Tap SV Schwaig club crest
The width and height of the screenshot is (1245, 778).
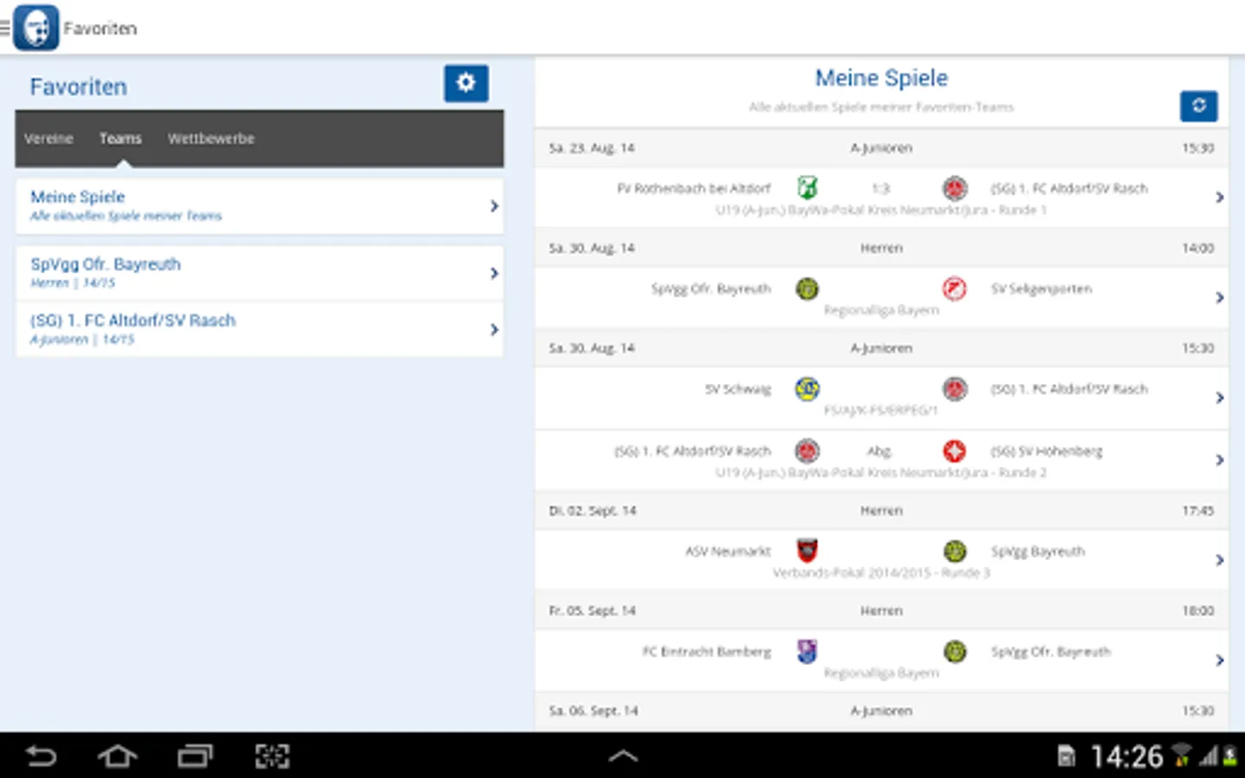[807, 389]
